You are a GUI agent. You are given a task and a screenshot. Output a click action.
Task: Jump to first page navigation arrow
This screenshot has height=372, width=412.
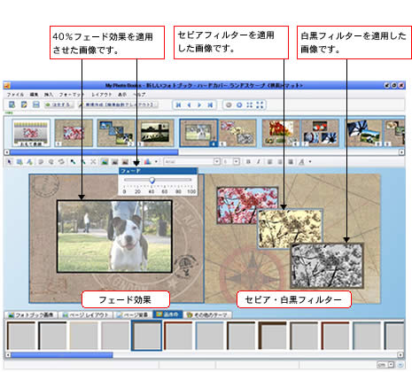pyautogui.click(x=178, y=105)
